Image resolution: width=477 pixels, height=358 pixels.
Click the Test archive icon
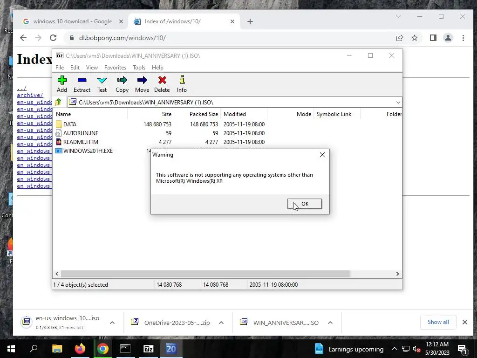tap(102, 84)
